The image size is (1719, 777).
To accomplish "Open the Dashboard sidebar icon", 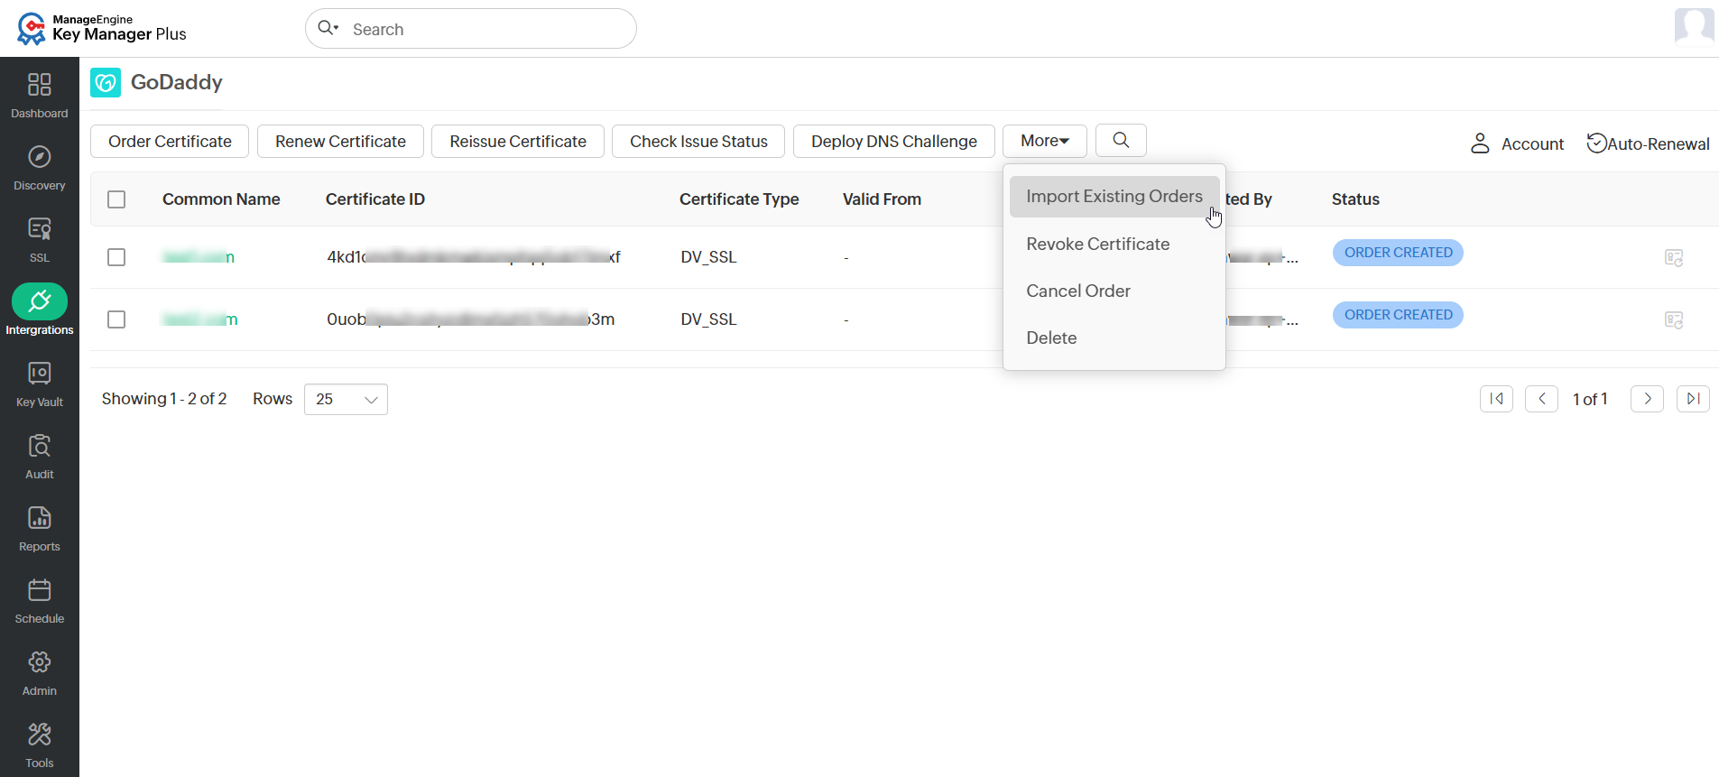I will coord(40,85).
